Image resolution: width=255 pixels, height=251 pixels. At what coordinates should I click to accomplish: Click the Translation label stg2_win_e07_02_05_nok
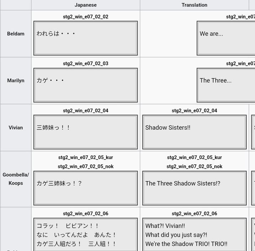194,167
